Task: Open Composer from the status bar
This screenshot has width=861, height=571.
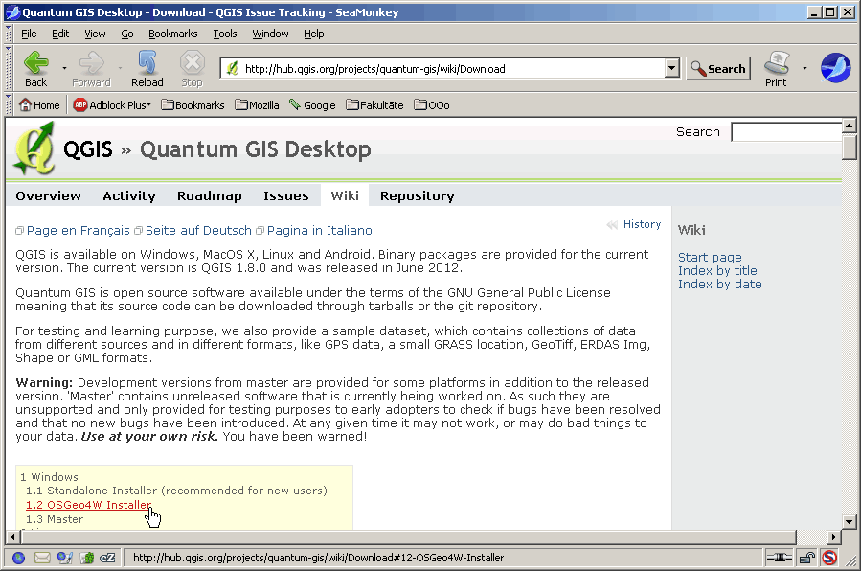Action: [65, 558]
